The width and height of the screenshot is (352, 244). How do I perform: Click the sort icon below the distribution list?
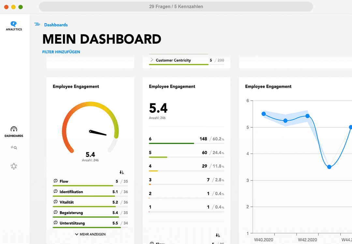[217, 235]
